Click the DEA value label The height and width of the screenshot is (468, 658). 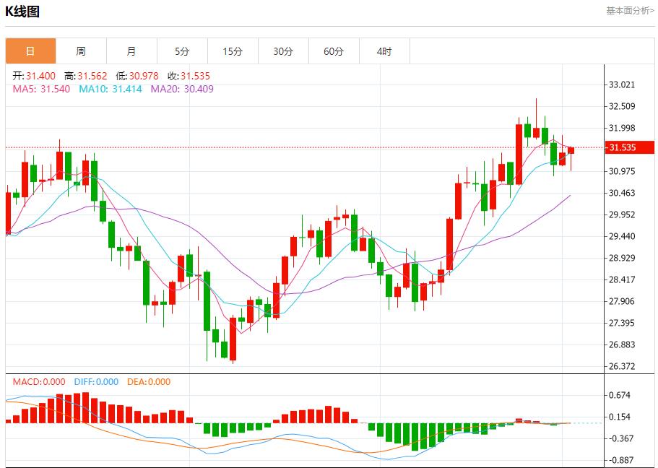(148, 382)
